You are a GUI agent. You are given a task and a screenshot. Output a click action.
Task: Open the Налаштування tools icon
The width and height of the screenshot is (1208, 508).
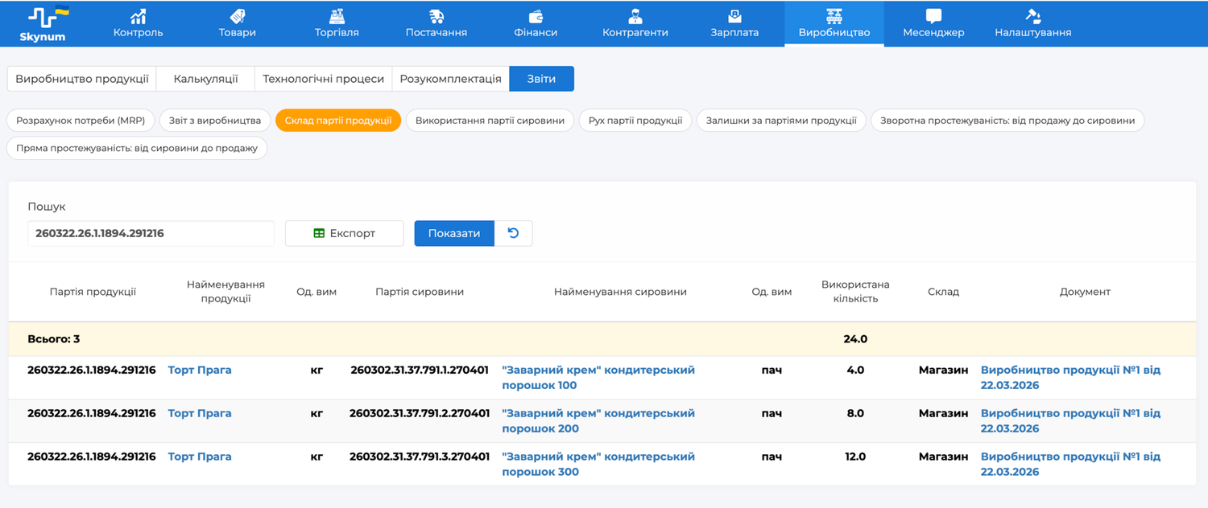tap(1032, 17)
